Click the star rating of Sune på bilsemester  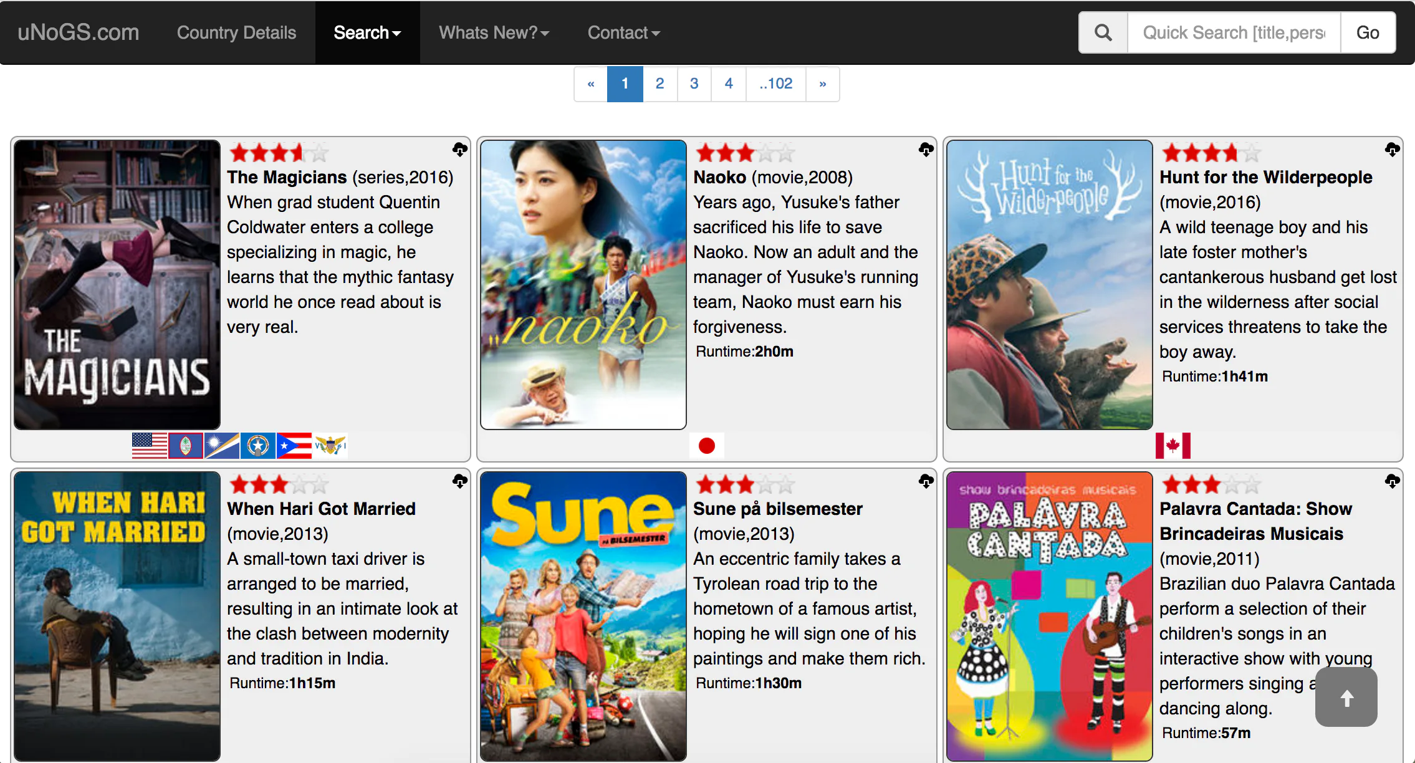745,484
